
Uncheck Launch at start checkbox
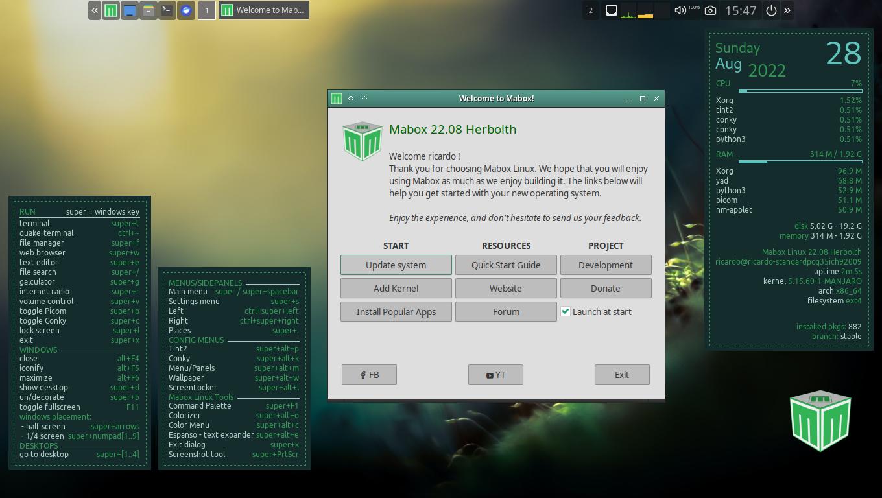pos(566,312)
